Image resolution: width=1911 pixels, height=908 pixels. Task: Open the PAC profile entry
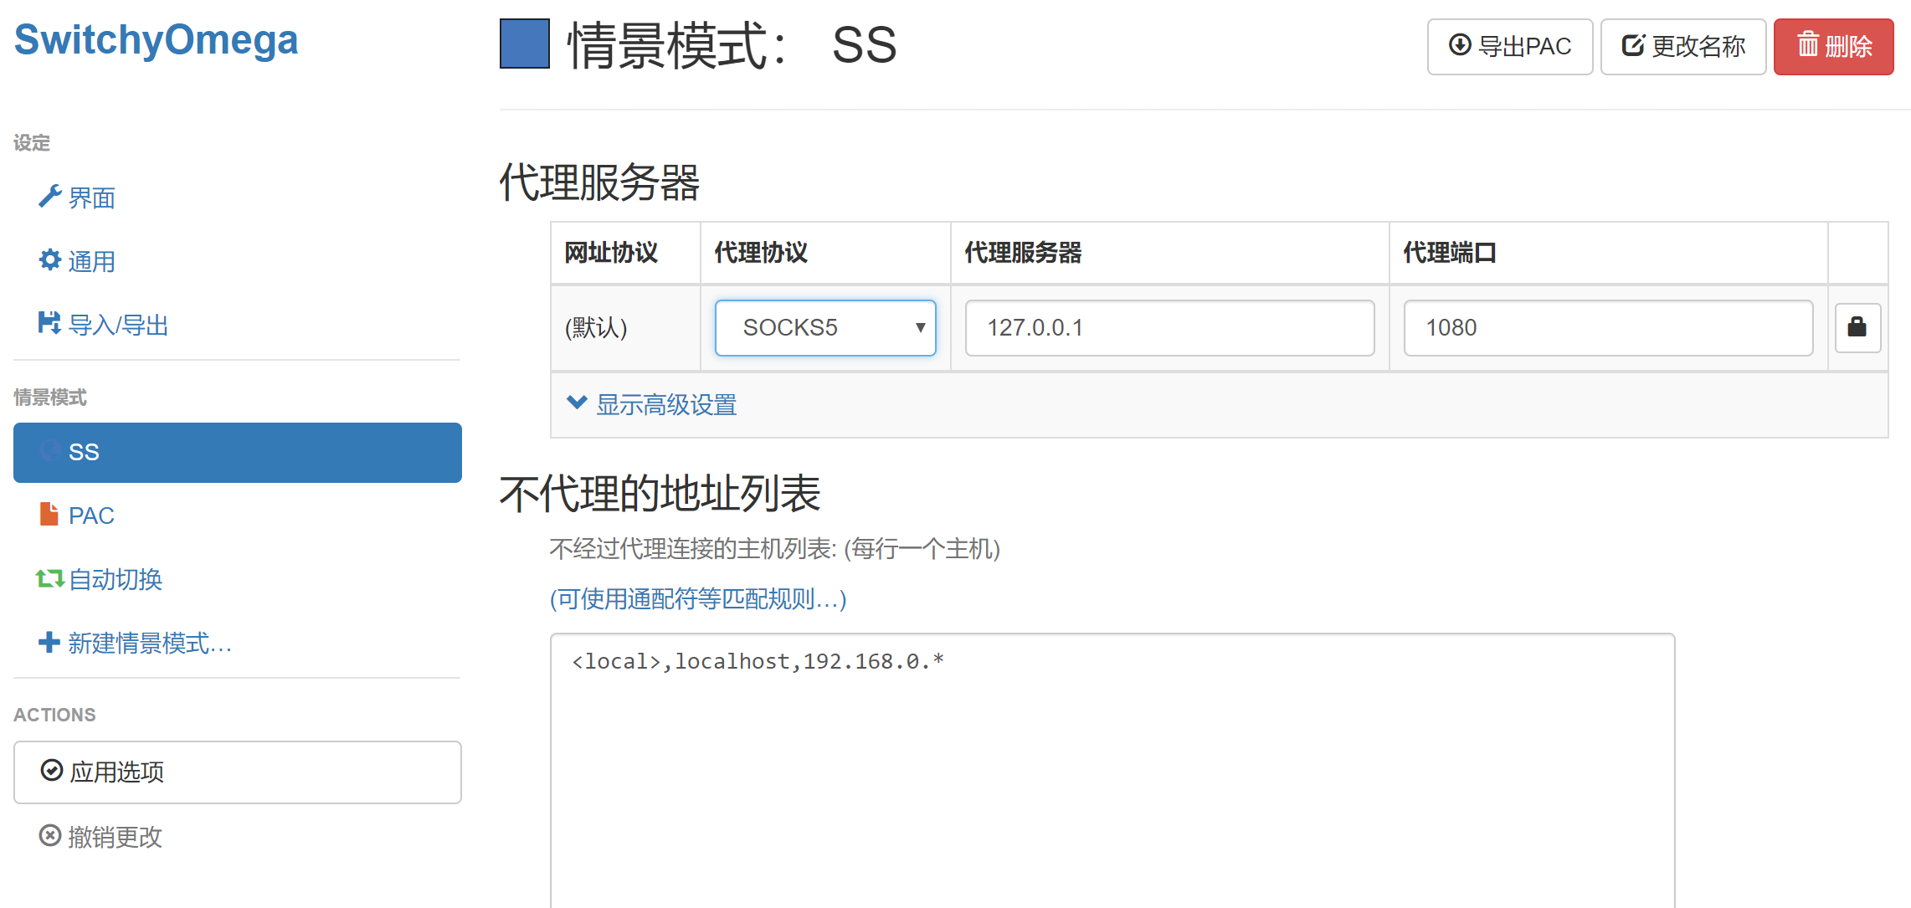click(x=91, y=516)
